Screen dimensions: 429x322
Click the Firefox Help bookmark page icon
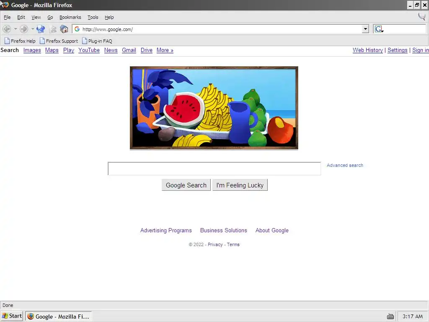7,41
